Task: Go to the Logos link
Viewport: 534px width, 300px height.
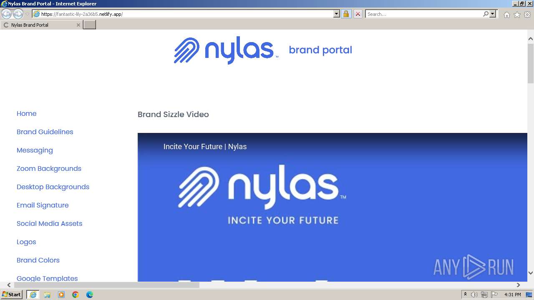Action: (x=26, y=242)
